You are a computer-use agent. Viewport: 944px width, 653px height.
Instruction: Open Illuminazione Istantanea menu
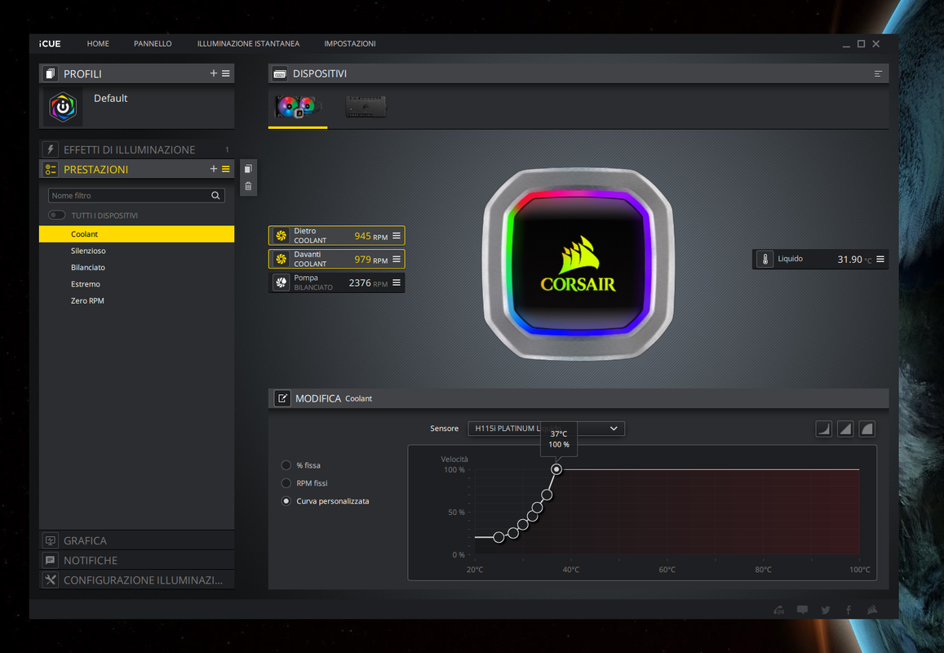(248, 43)
